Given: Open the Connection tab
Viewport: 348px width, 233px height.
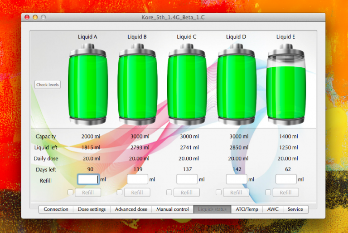Looking at the screenshot, I should [x=56, y=209].
